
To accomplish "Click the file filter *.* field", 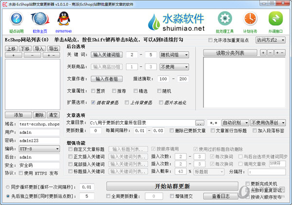I will tap(214, 123).
